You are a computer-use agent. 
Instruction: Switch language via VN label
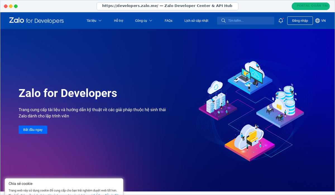(x=324, y=21)
